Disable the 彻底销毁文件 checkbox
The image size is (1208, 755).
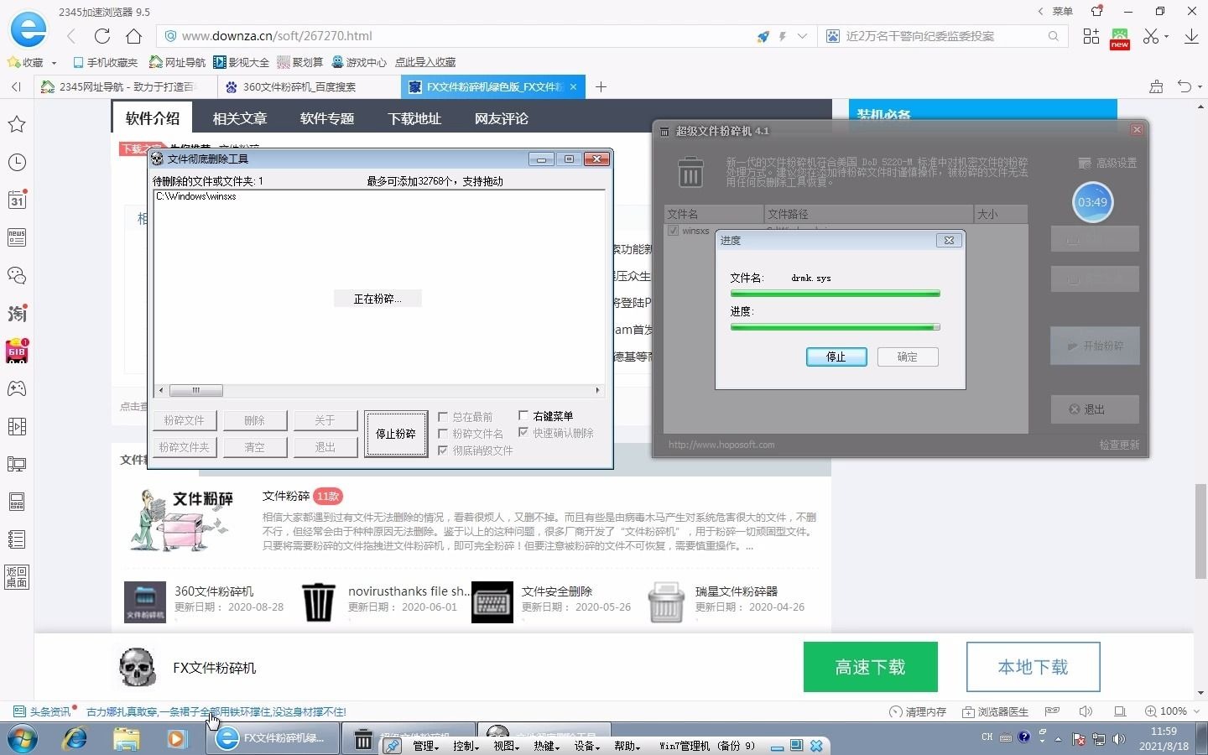pos(444,450)
